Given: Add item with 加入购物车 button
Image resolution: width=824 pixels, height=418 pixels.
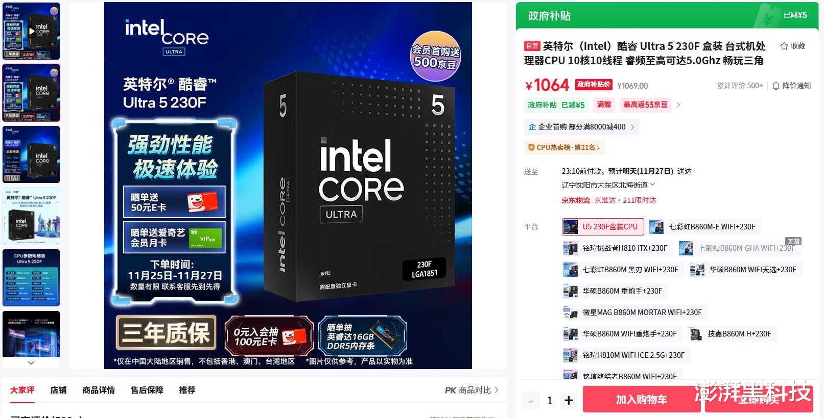Looking at the screenshot, I should pos(642,400).
